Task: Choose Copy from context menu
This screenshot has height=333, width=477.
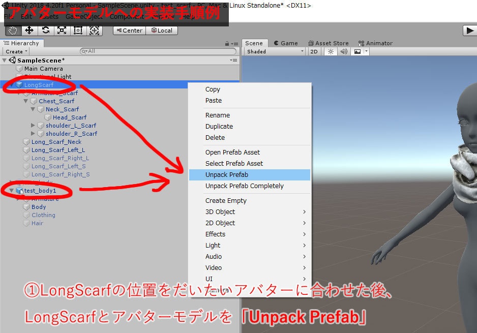Action: point(250,89)
